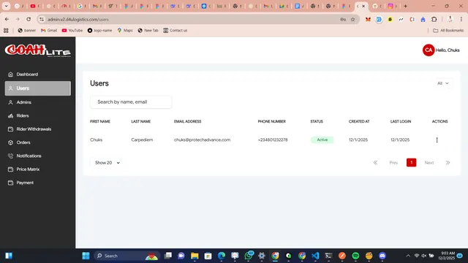Click the Prev pagination button
468x263 pixels.
[x=393, y=162]
